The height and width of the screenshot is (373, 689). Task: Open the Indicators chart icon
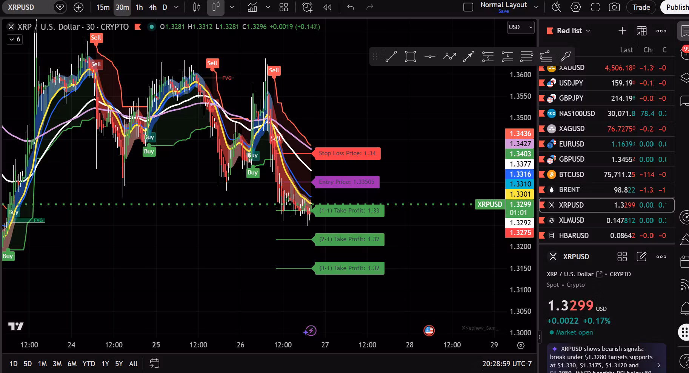(x=252, y=7)
